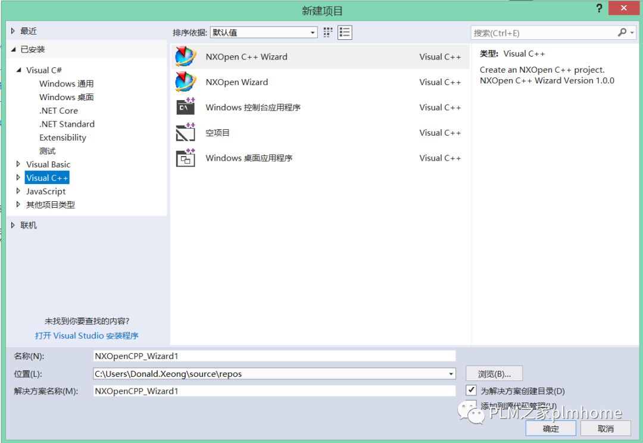Expand the 其他项目类型 tree node
Viewport: 643px width, 443px height.
coord(18,204)
